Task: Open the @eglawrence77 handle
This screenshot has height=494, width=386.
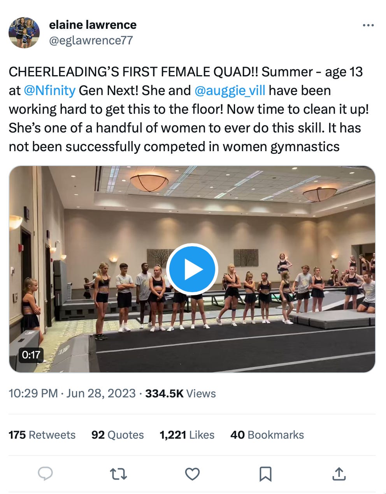Action: tap(91, 40)
